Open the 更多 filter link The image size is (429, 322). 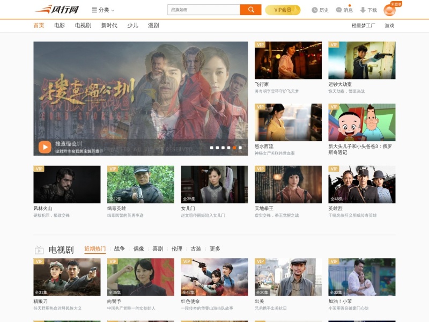point(215,248)
